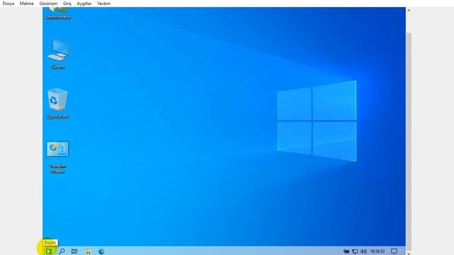Screen dimensions: 454x255
Task: Click the vertical scrollbar down arrow
Action: click(409, 253)
